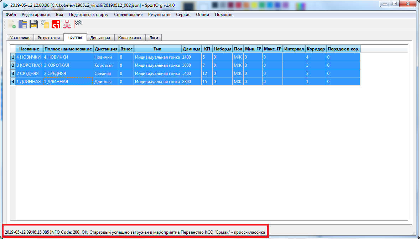Select row header number 1
Viewport: 420px width, 239px height.
[13, 57]
